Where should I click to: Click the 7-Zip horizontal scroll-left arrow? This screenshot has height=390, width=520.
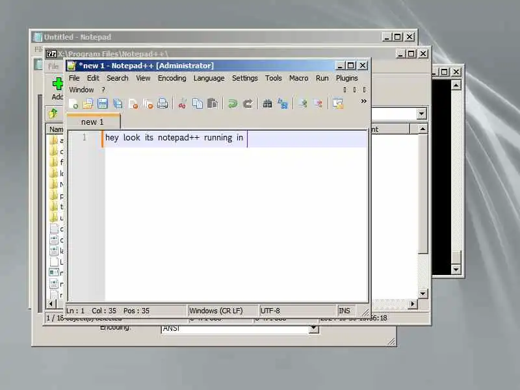click(51, 304)
